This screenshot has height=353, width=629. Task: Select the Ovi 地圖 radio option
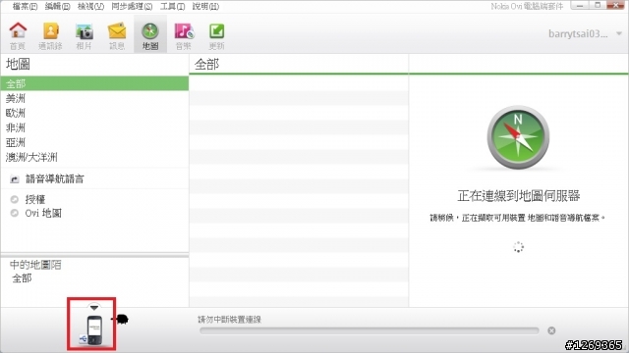pyautogui.click(x=15, y=213)
